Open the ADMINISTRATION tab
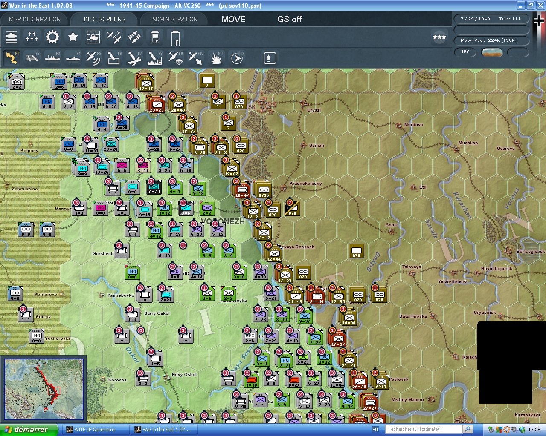 (174, 19)
